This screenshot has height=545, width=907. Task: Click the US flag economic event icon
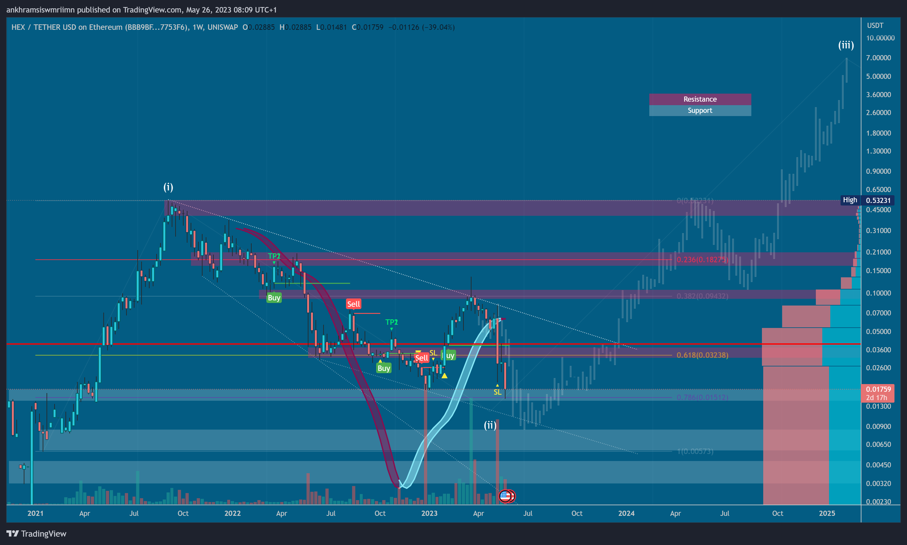click(x=505, y=496)
